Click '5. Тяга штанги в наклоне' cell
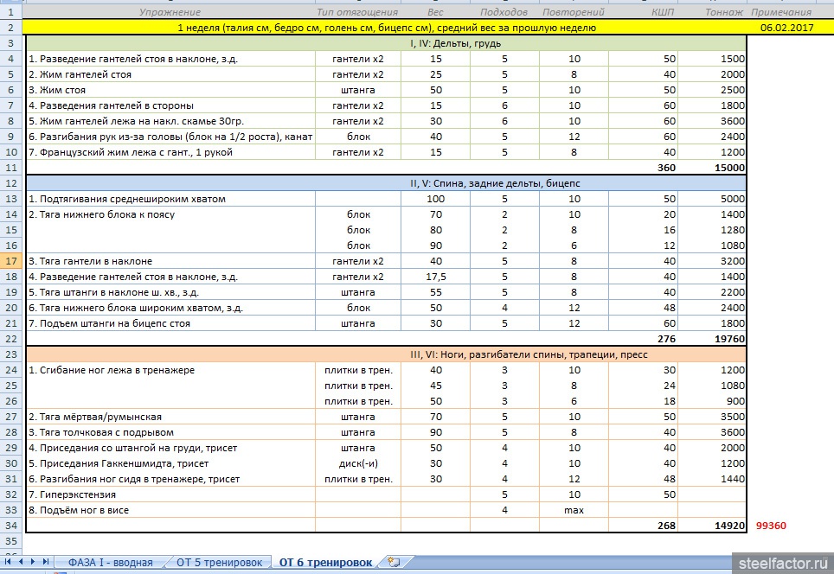The height and width of the screenshot is (574, 834). (x=170, y=292)
